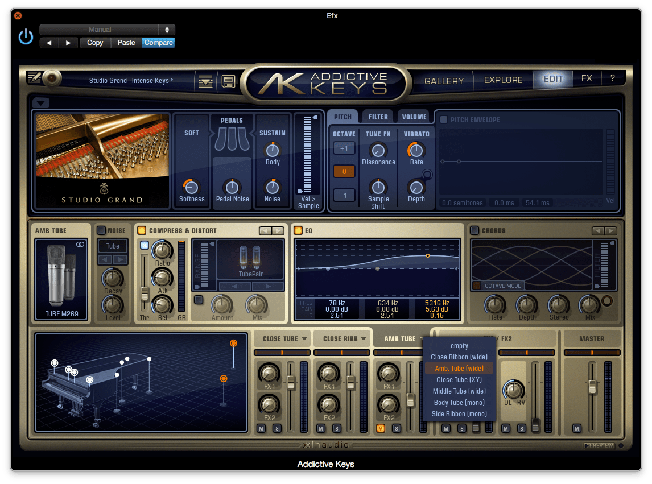Image resolution: width=652 pixels, height=484 pixels.
Task: Select the VOLUME tab
Action: [x=414, y=117]
